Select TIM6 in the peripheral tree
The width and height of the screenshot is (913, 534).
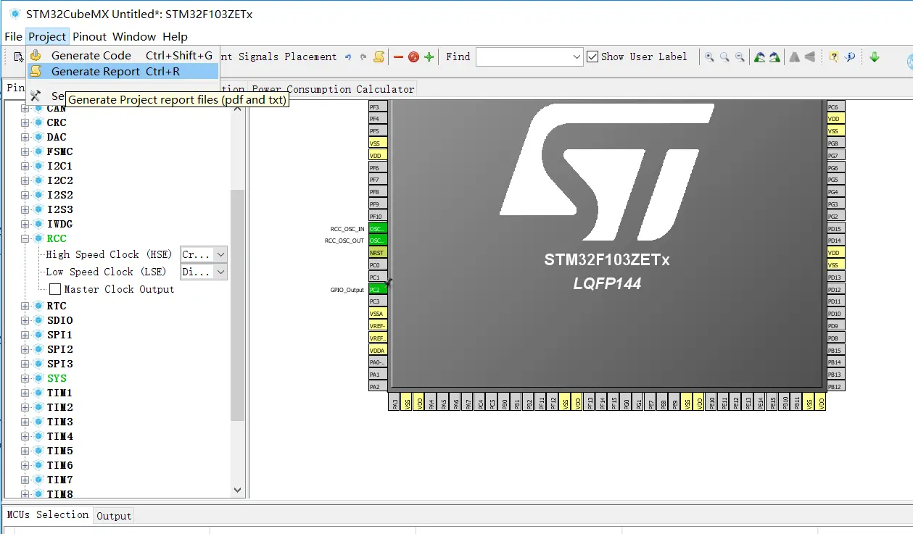coord(59,465)
